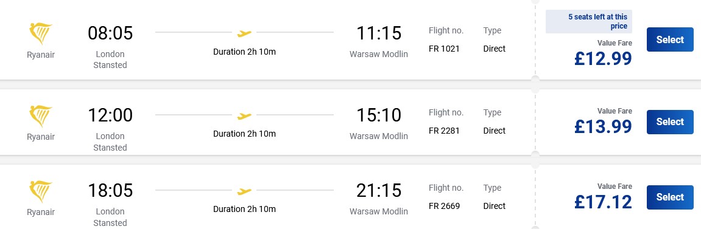Screen dimensions: 701x229
Task: Click Ryanair harp logo on 18:05 flight
Action: coord(41,191)
